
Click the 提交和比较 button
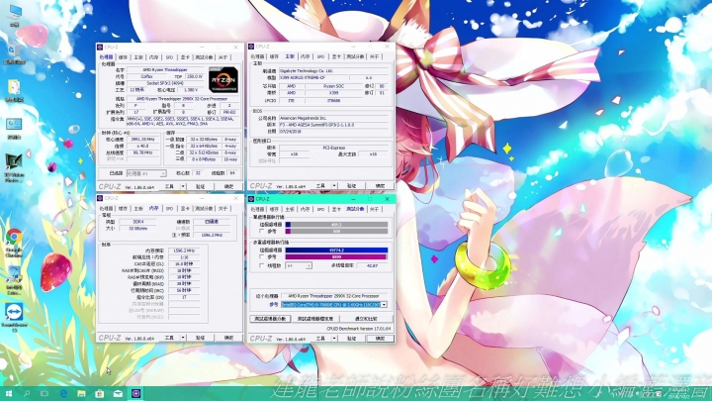point(366,319)
